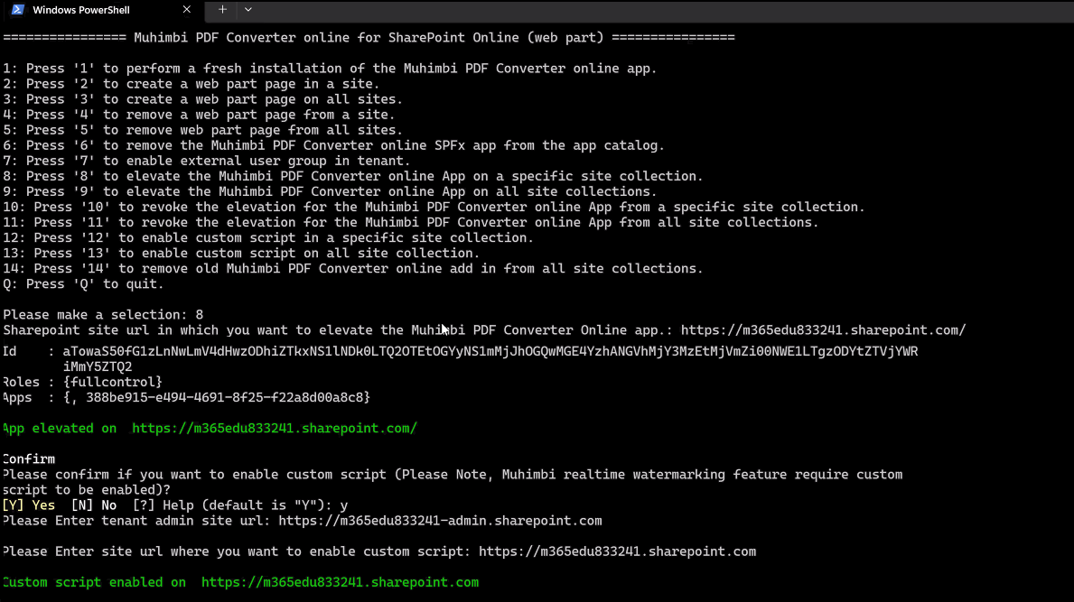Viewport: 1074px width, 602px height.
Task: Click the PowerShell icon in the tab
Action: click(x=17, y=10)
